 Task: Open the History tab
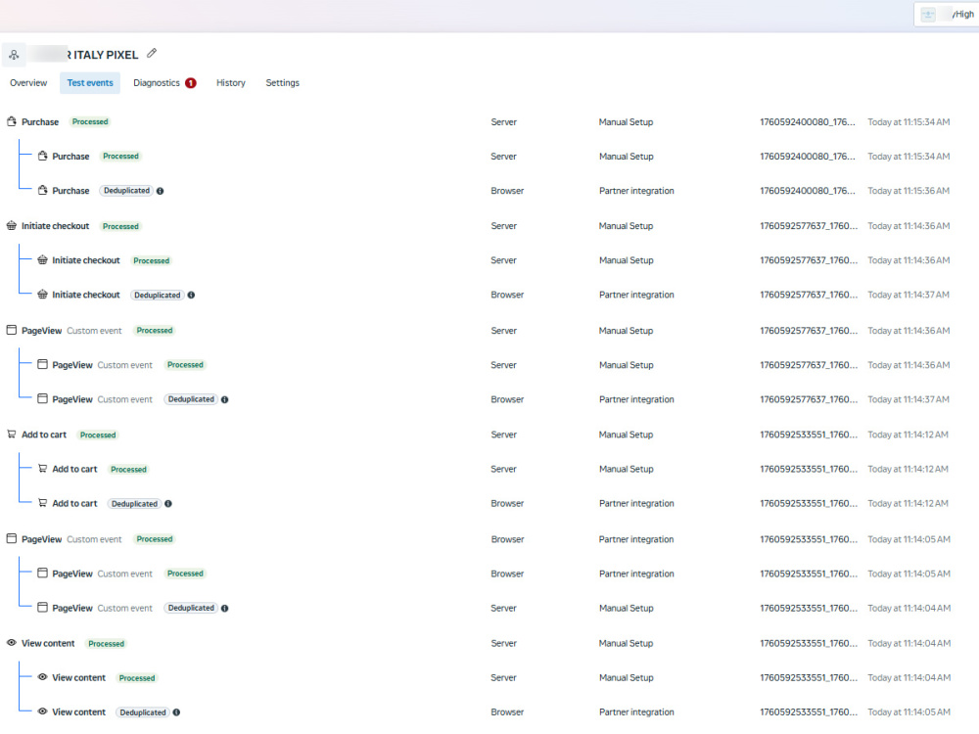230,83
